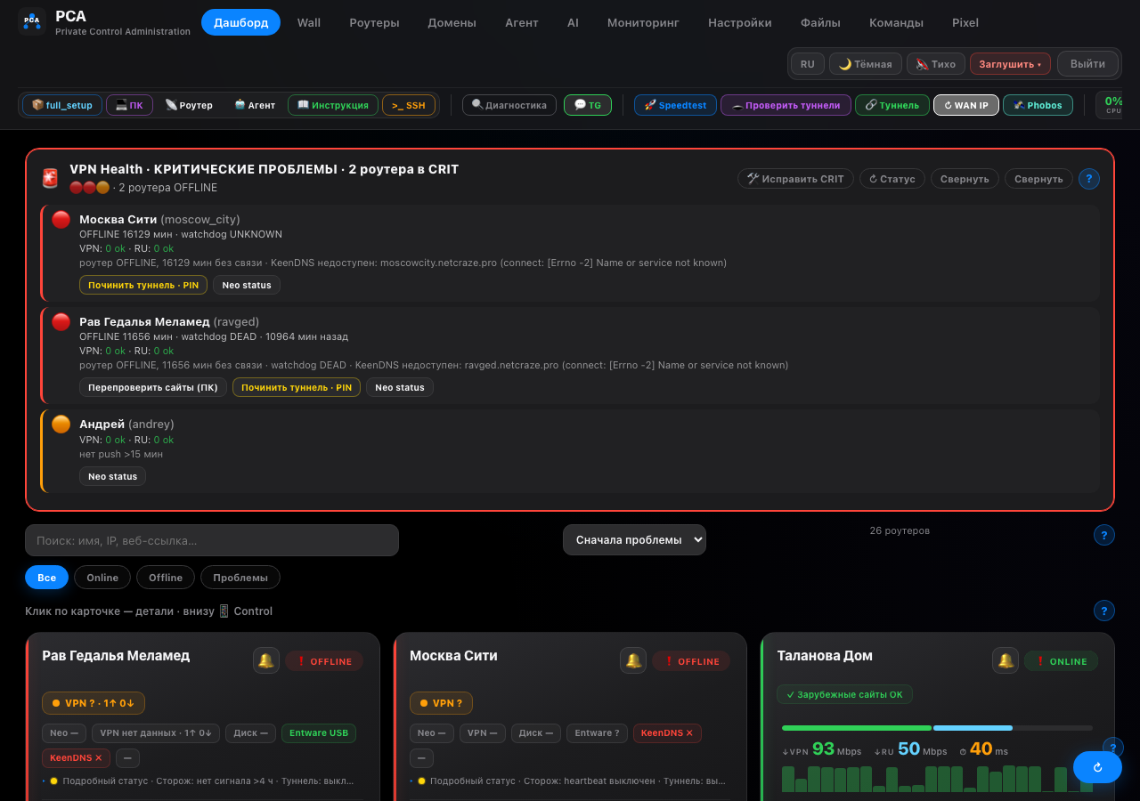Click Починить туннель PIN for Рав Гедалья
The width and height of the screenshot is (1140, 801).
pos(297,387)
